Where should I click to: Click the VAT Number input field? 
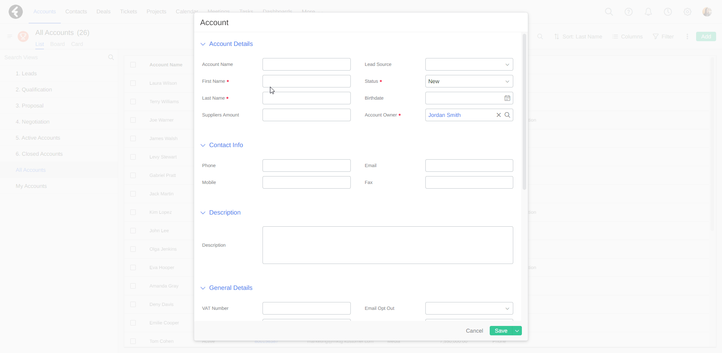306,308
